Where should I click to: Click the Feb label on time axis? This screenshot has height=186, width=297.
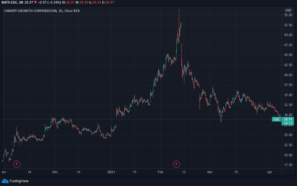160,172
